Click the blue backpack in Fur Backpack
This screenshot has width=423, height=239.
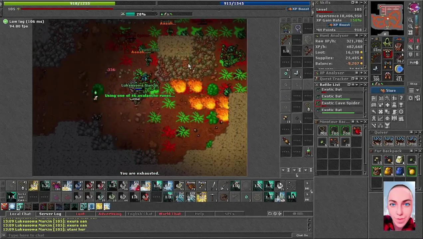point(400,172)
